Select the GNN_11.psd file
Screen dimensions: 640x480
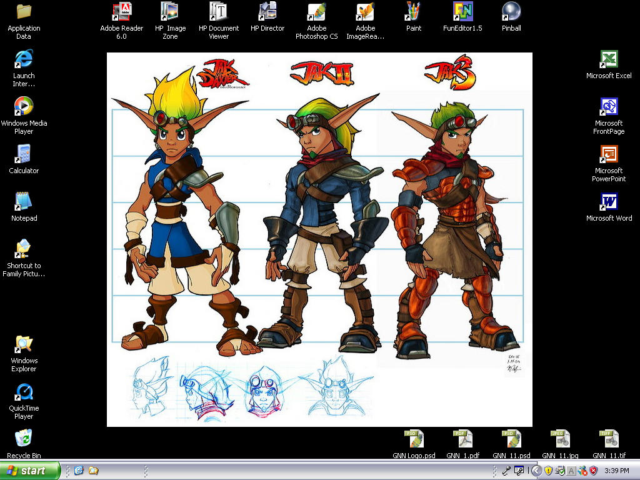[511, 444]
